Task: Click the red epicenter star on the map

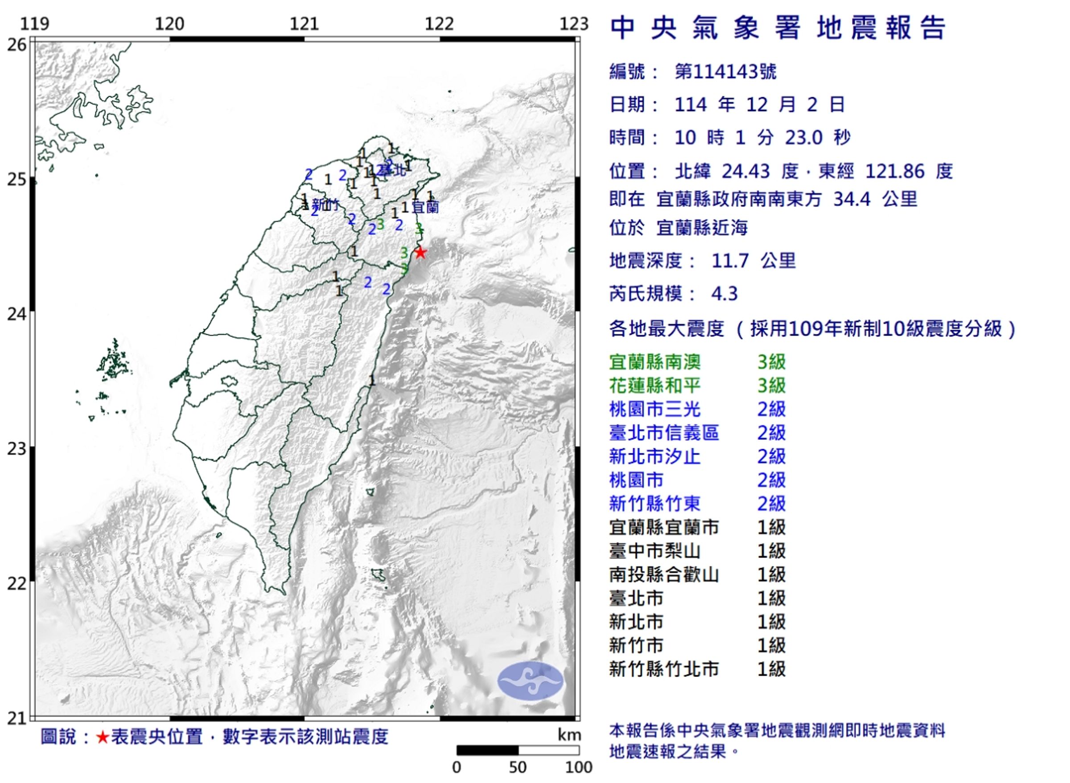Action: click(x=420, y=253)
